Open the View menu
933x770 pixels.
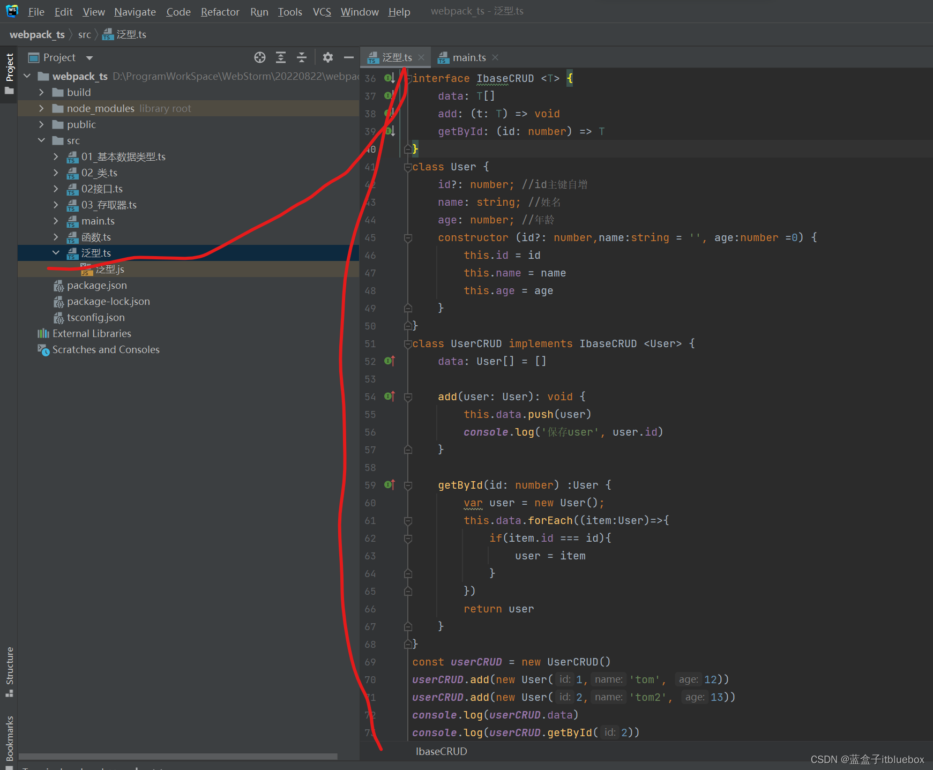pyautogui.click(x=94, y=12)
